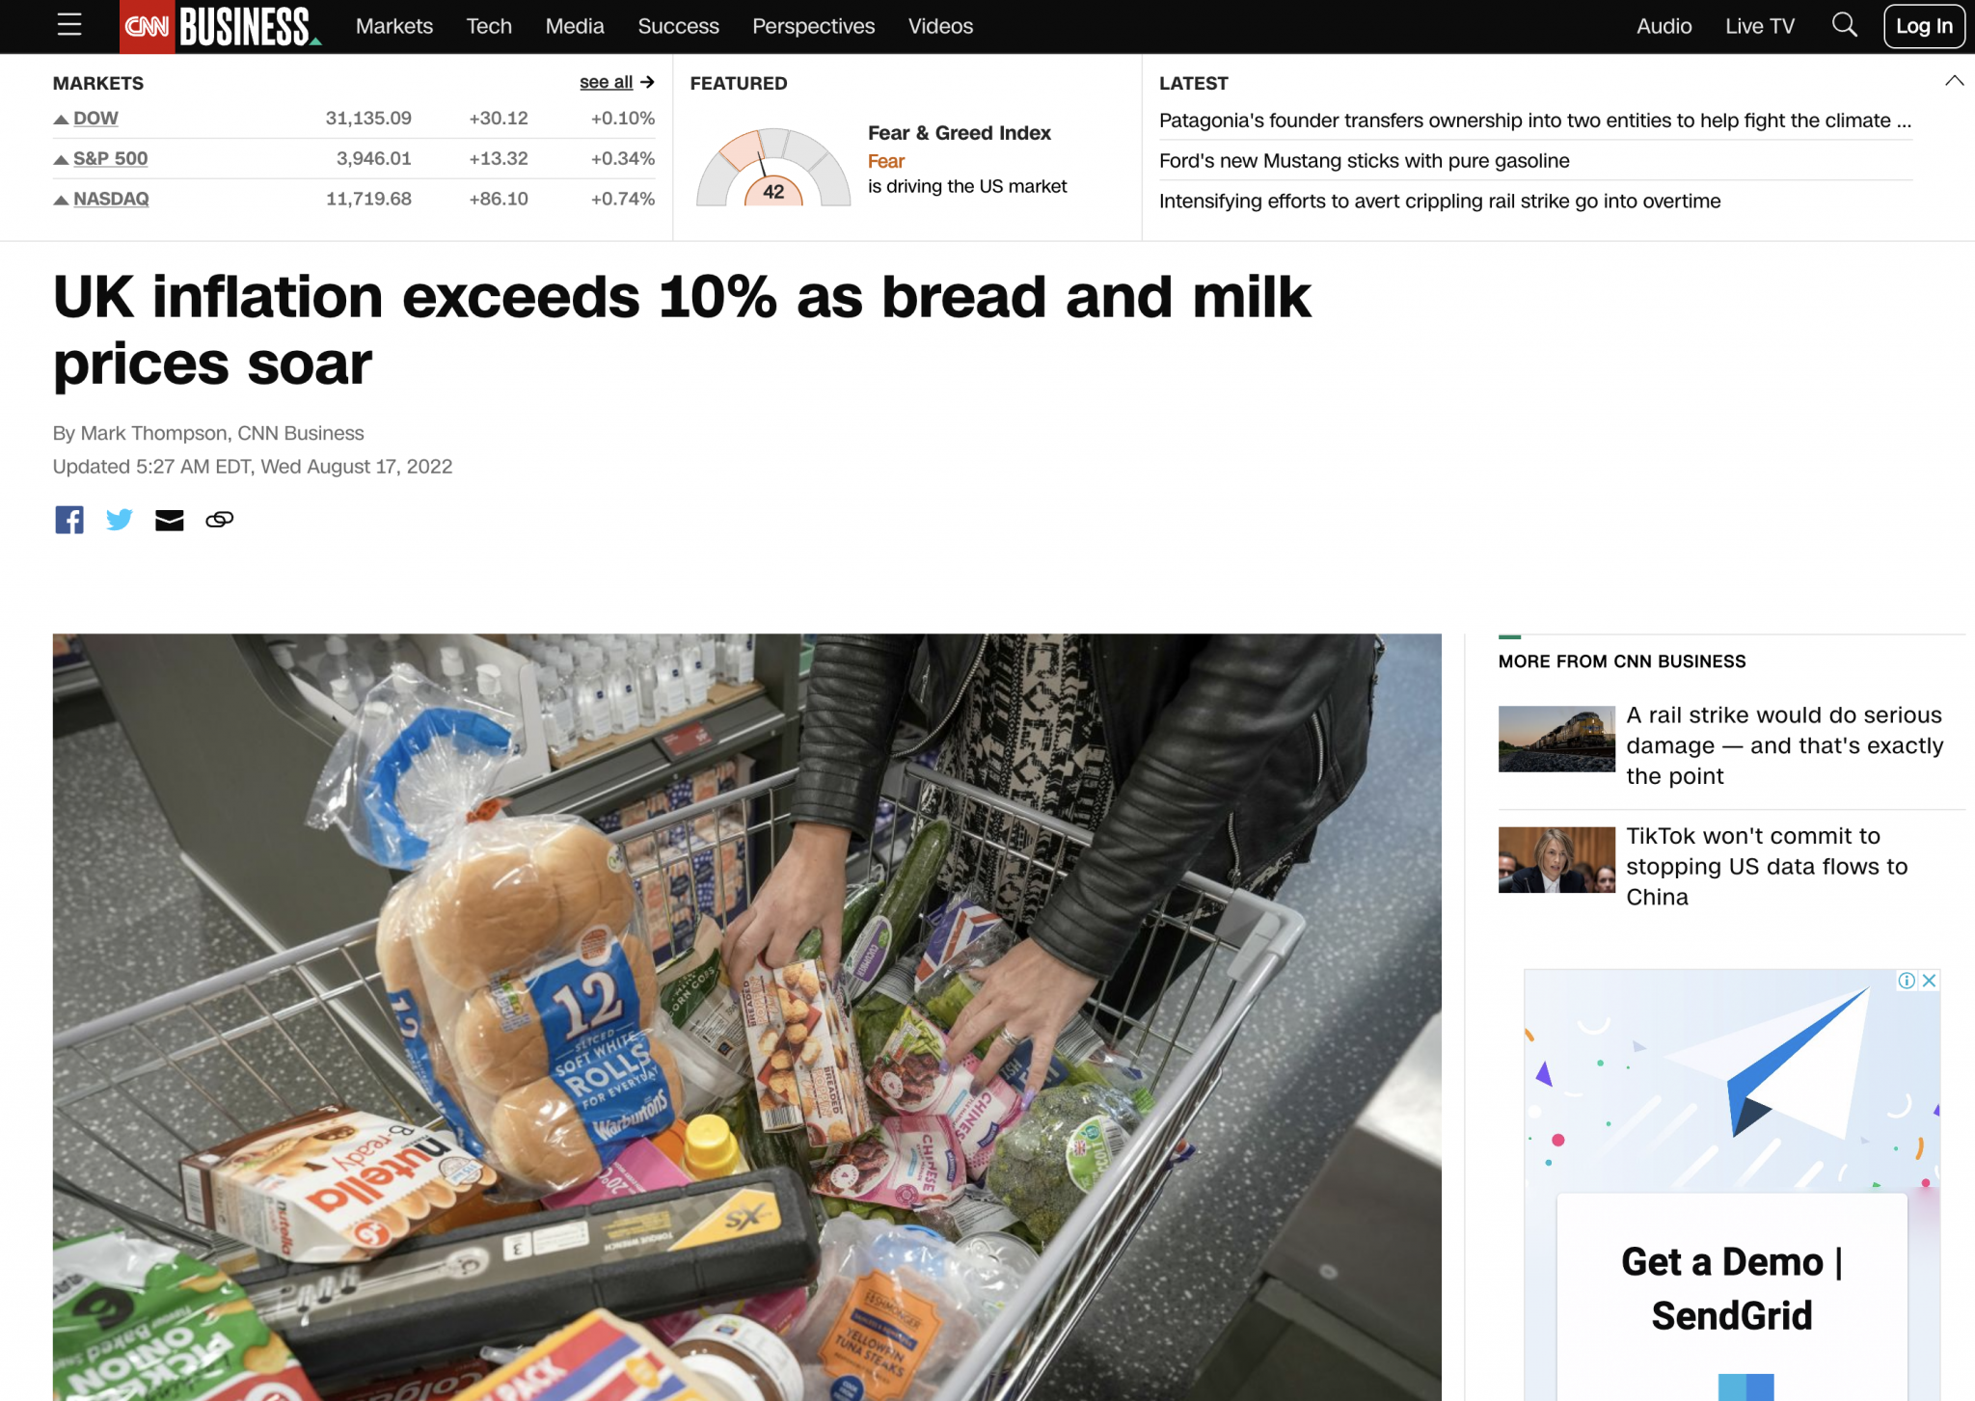Open the S&P 500 index link
Screen dimensions: 1975x1401
(x=111, y=158)
